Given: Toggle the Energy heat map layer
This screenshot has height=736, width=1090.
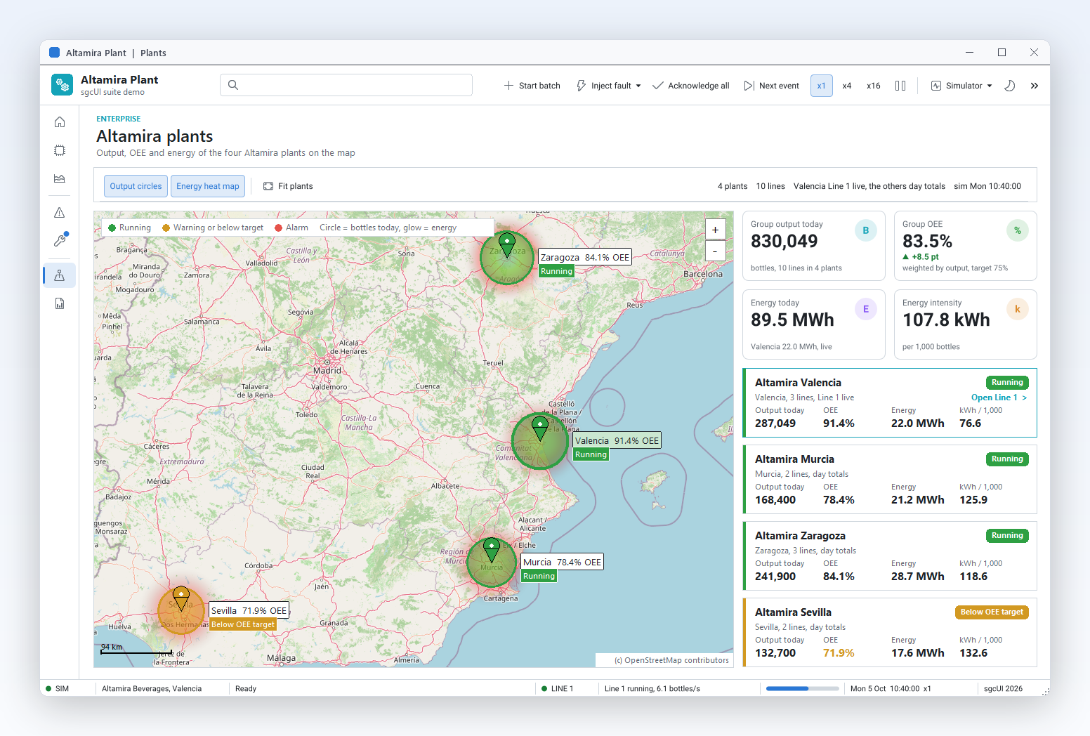Looking at the screenshot, I should pyautogui.click(x=208, y=186).
